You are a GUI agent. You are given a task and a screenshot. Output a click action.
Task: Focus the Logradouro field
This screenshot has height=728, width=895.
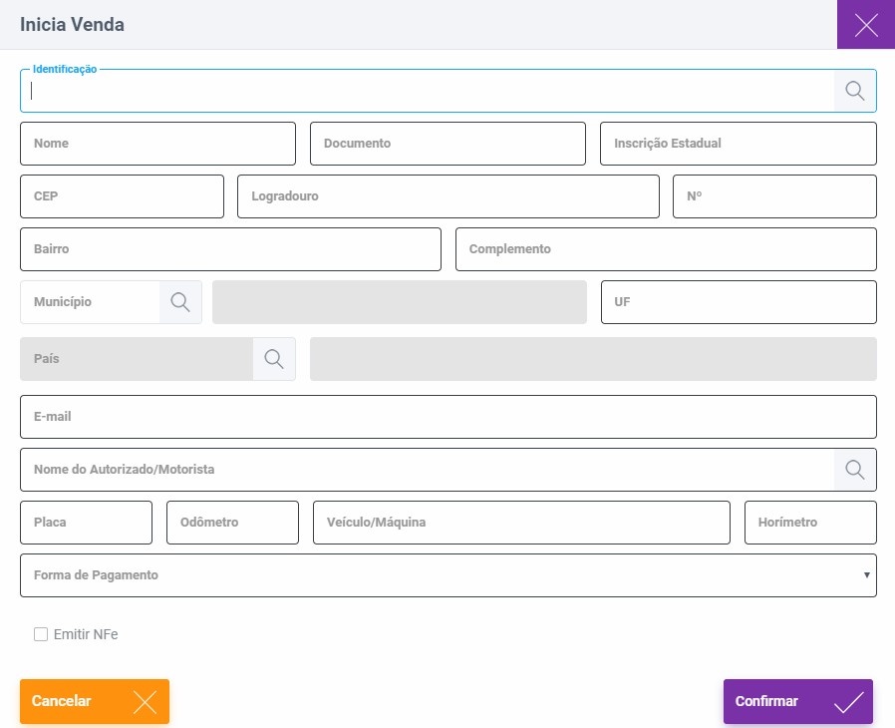coord(448,196)
